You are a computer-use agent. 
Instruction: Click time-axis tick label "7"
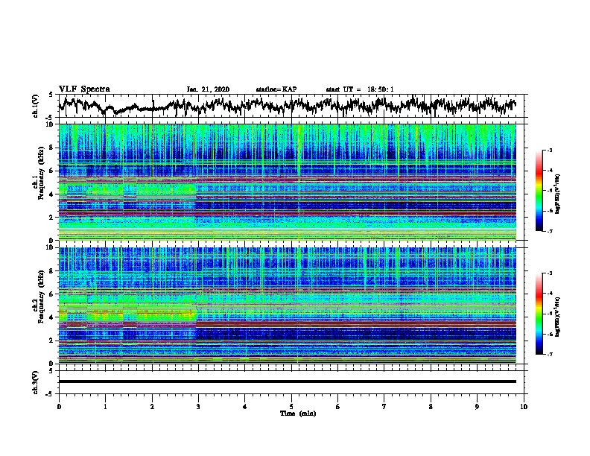384,407
